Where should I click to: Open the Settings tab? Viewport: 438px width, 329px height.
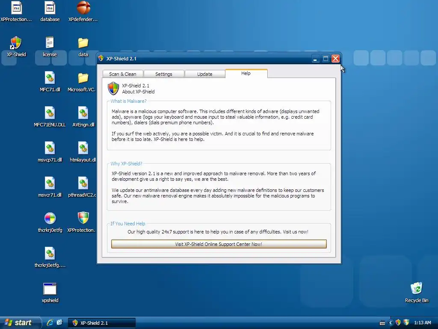click(x=164, y=74)
